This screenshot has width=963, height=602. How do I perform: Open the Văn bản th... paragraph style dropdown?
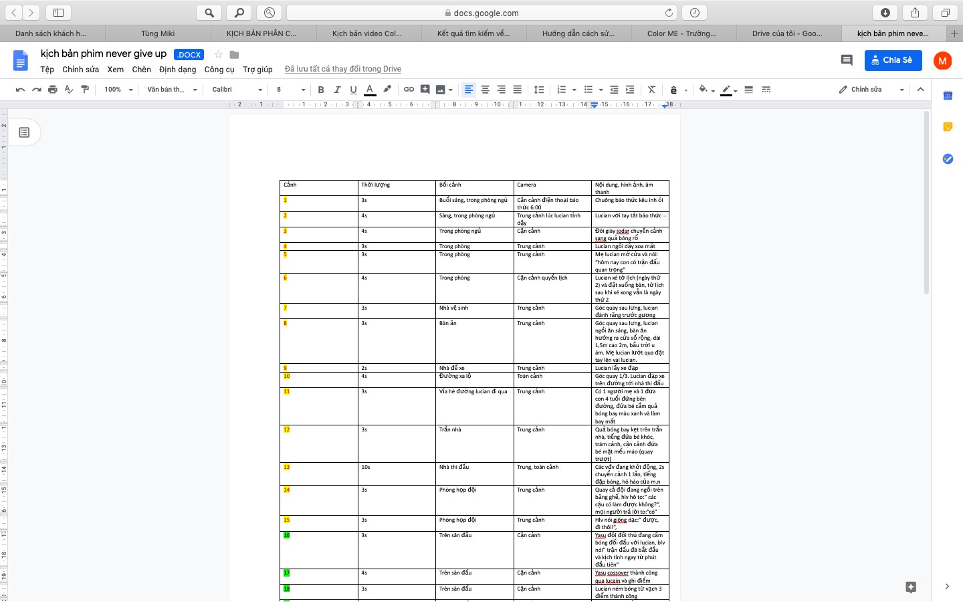point(173,90)
